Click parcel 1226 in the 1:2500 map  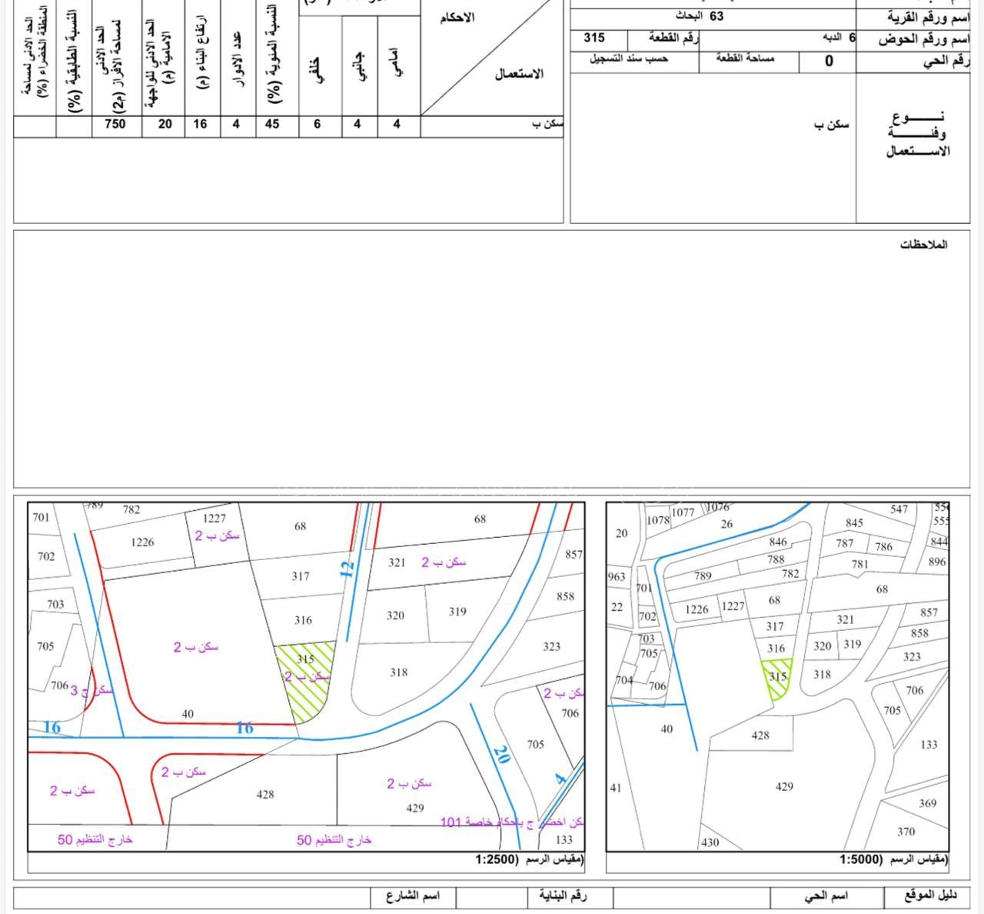coord(142,542)
